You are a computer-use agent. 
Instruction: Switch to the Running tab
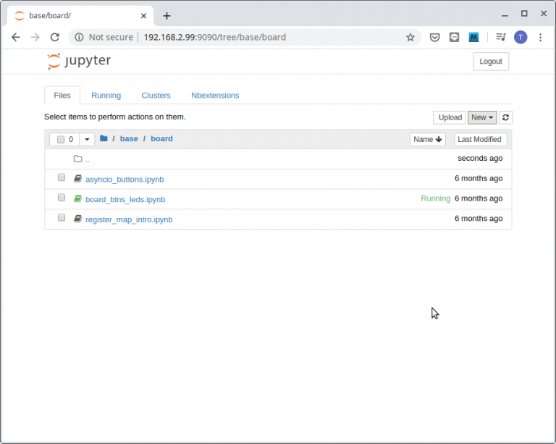pos(106,96)
